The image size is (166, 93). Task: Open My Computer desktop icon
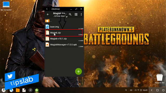[x=6, y=6]
